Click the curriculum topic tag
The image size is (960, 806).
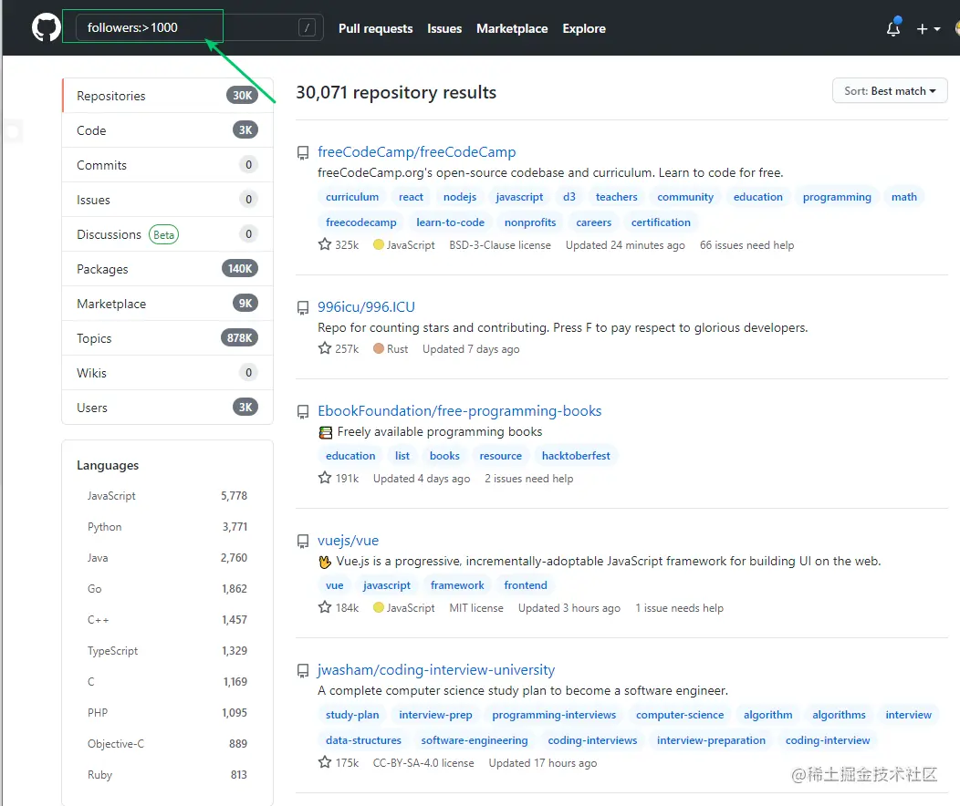[352, 197]
